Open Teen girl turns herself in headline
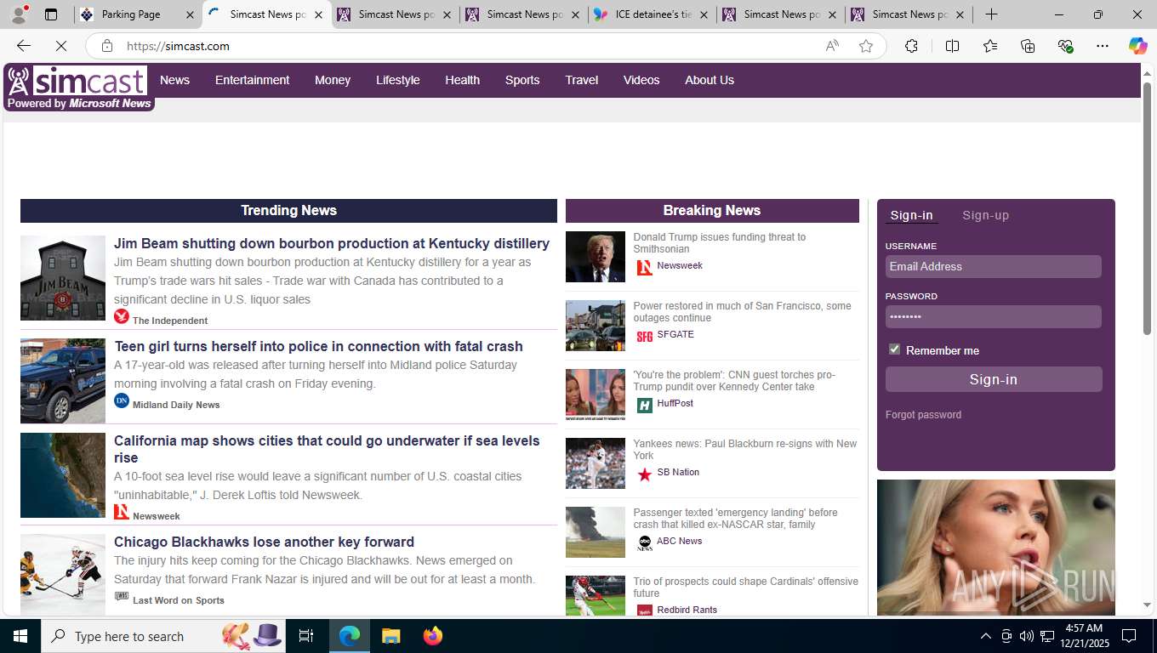Screen dimensions: 1157x653 pyautogui.click(x=318, y=346)
